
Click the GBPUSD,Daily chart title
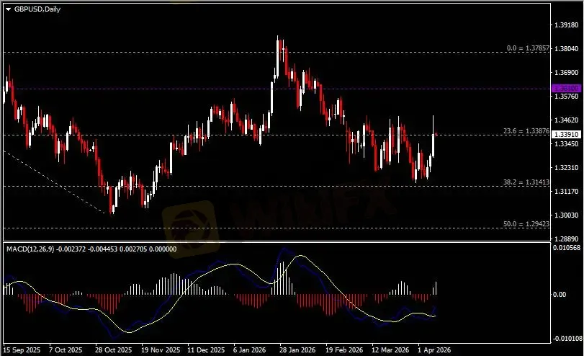coord(37,9)
